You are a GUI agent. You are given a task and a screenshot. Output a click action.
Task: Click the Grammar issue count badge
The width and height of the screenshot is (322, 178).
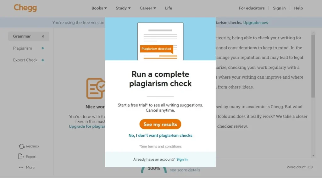pos(43,36)
